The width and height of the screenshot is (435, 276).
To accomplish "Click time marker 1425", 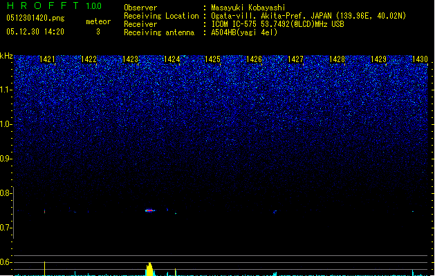I will point(212,59).
